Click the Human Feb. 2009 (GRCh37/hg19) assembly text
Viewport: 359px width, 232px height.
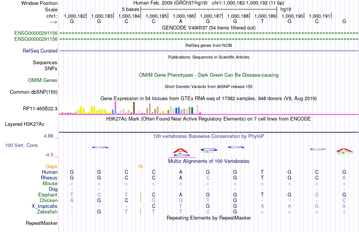170,3
